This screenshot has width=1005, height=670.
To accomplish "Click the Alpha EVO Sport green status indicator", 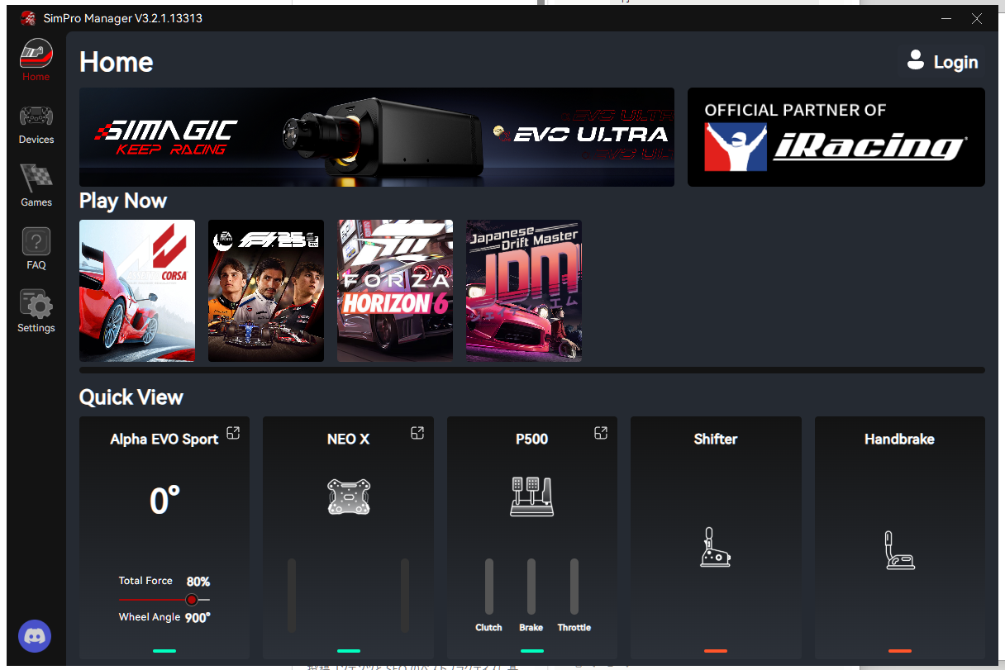I will [x=164, y=651].
